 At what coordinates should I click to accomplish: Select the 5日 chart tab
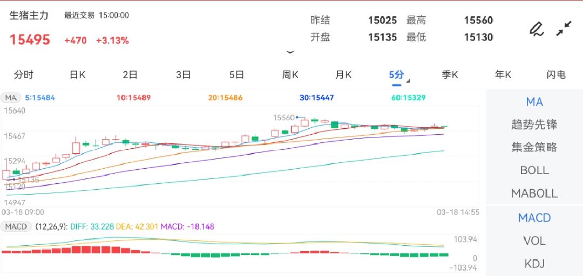coord(236,75)
